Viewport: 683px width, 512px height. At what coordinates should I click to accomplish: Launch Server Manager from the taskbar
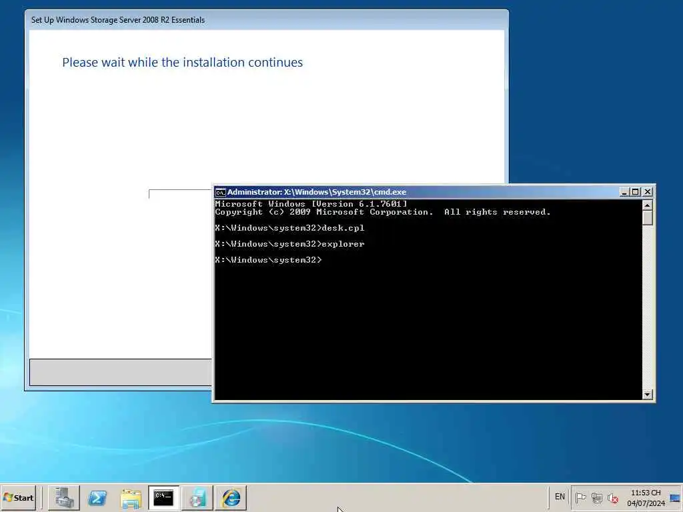[64, 497]
